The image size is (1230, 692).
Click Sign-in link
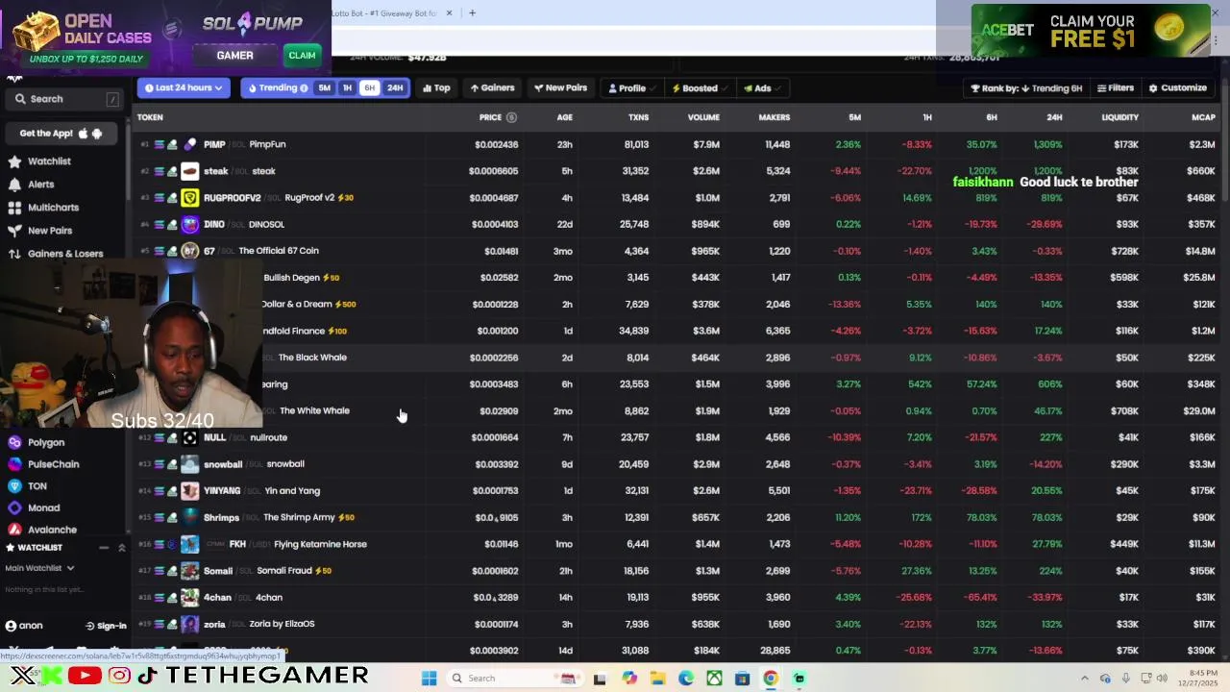point(106,626)
